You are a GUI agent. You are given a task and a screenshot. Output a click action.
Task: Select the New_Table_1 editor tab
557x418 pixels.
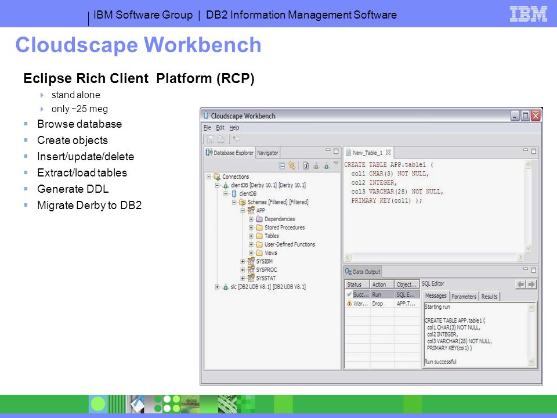[x=368, y=153]
